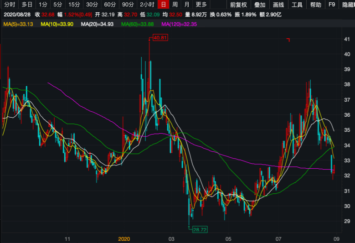355x243 pixels.
Task: Choose the 1分 one-minute period
Action: 43,5
